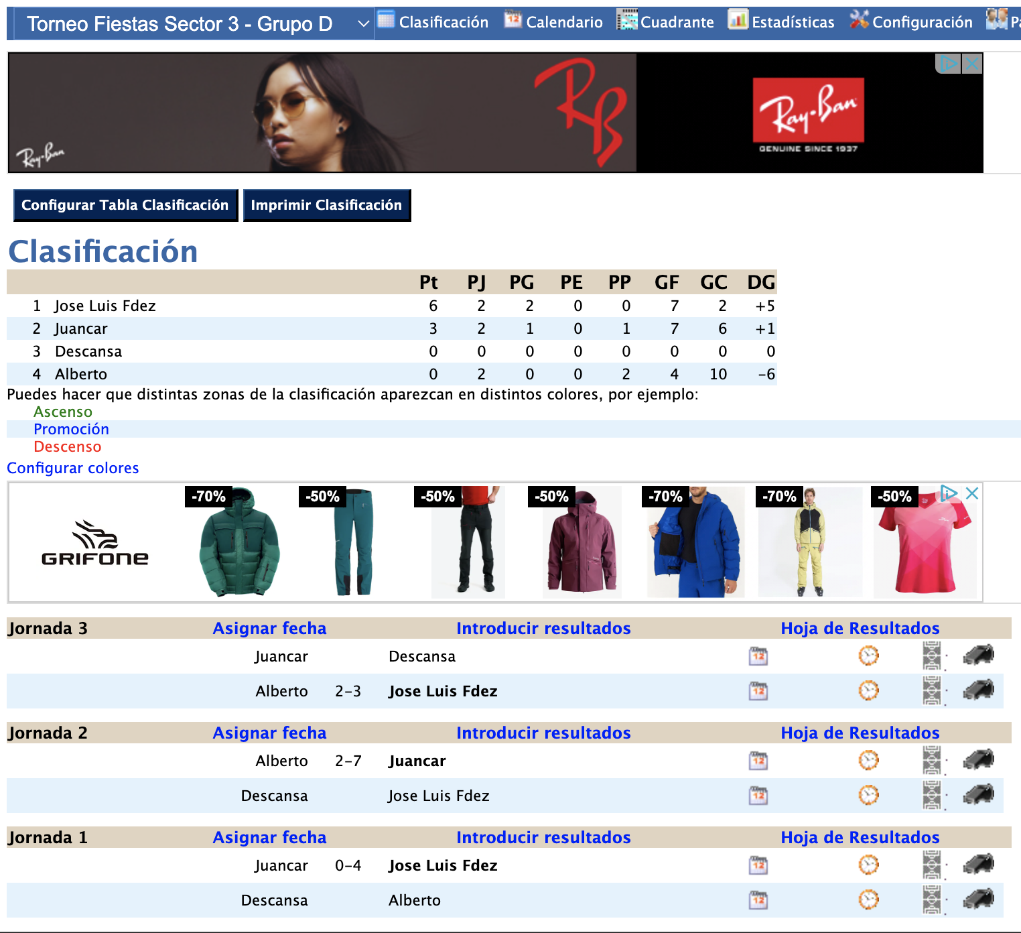This screenshot has height=933, width=1021.
Task: Open the Configurar colores link
Action: pyautogui.click(x=73, y=468)
